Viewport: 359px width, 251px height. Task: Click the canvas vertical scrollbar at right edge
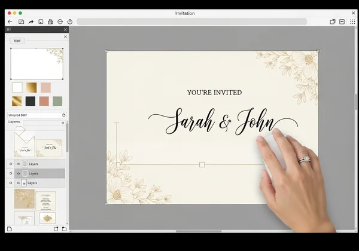pos(356,102)
